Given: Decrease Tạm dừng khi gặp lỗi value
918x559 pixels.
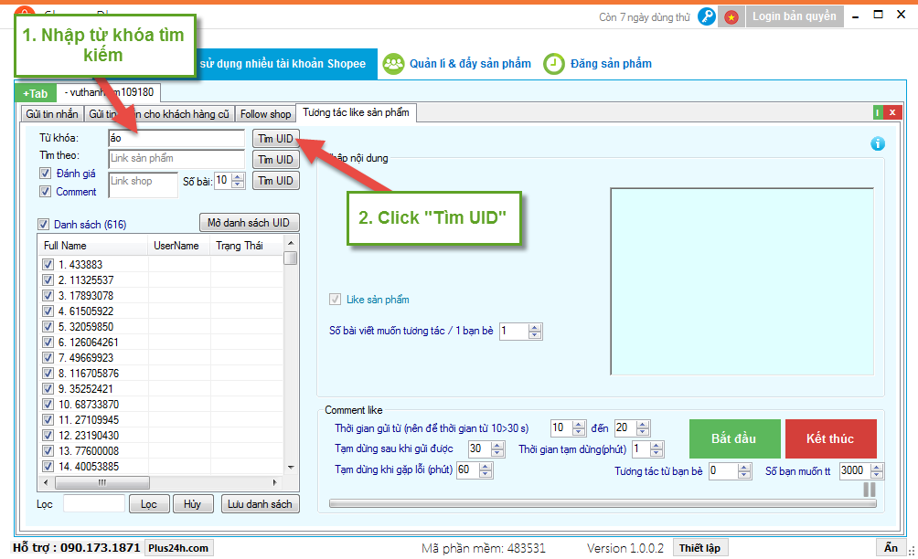Looking at the screenshot, I should point(486,474).
